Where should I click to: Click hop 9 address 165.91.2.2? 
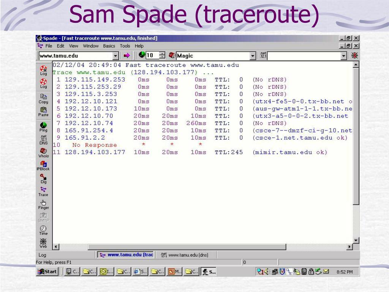85,137
